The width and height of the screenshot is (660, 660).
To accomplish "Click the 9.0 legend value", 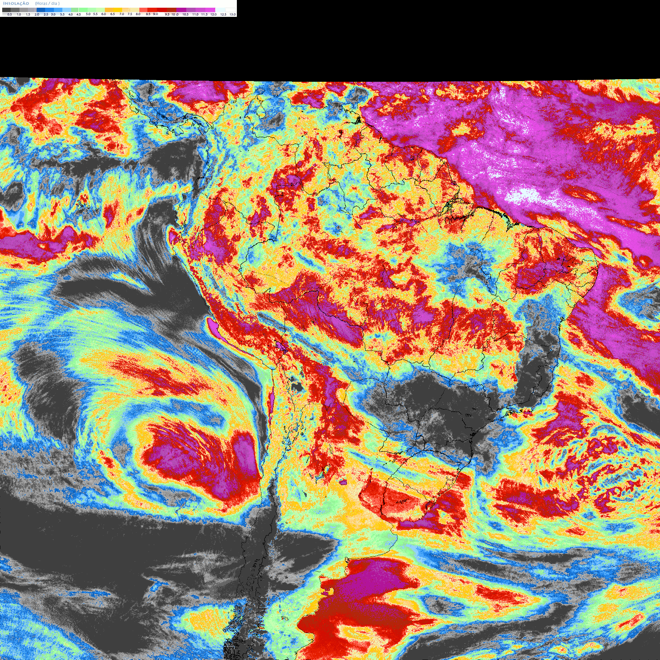I will 155,14.
